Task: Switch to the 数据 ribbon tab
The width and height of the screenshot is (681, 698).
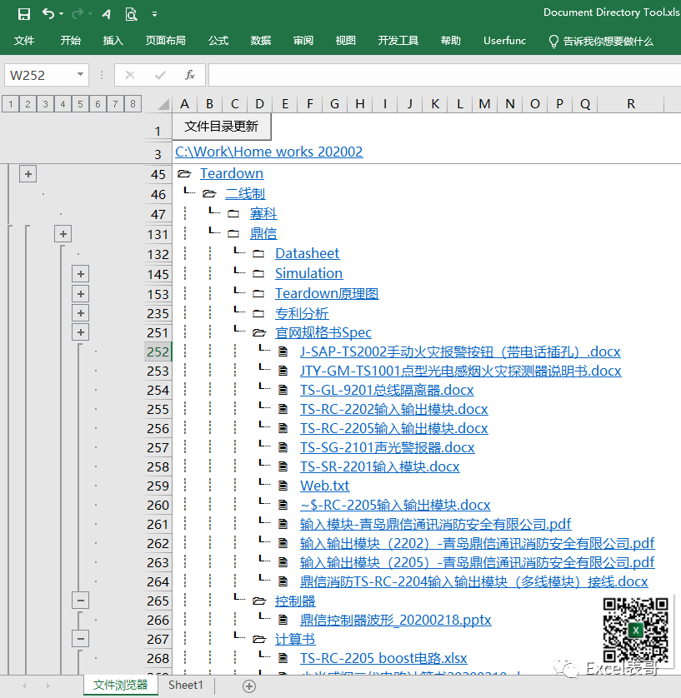Action: pyautogui.click(x=261, y=41)
